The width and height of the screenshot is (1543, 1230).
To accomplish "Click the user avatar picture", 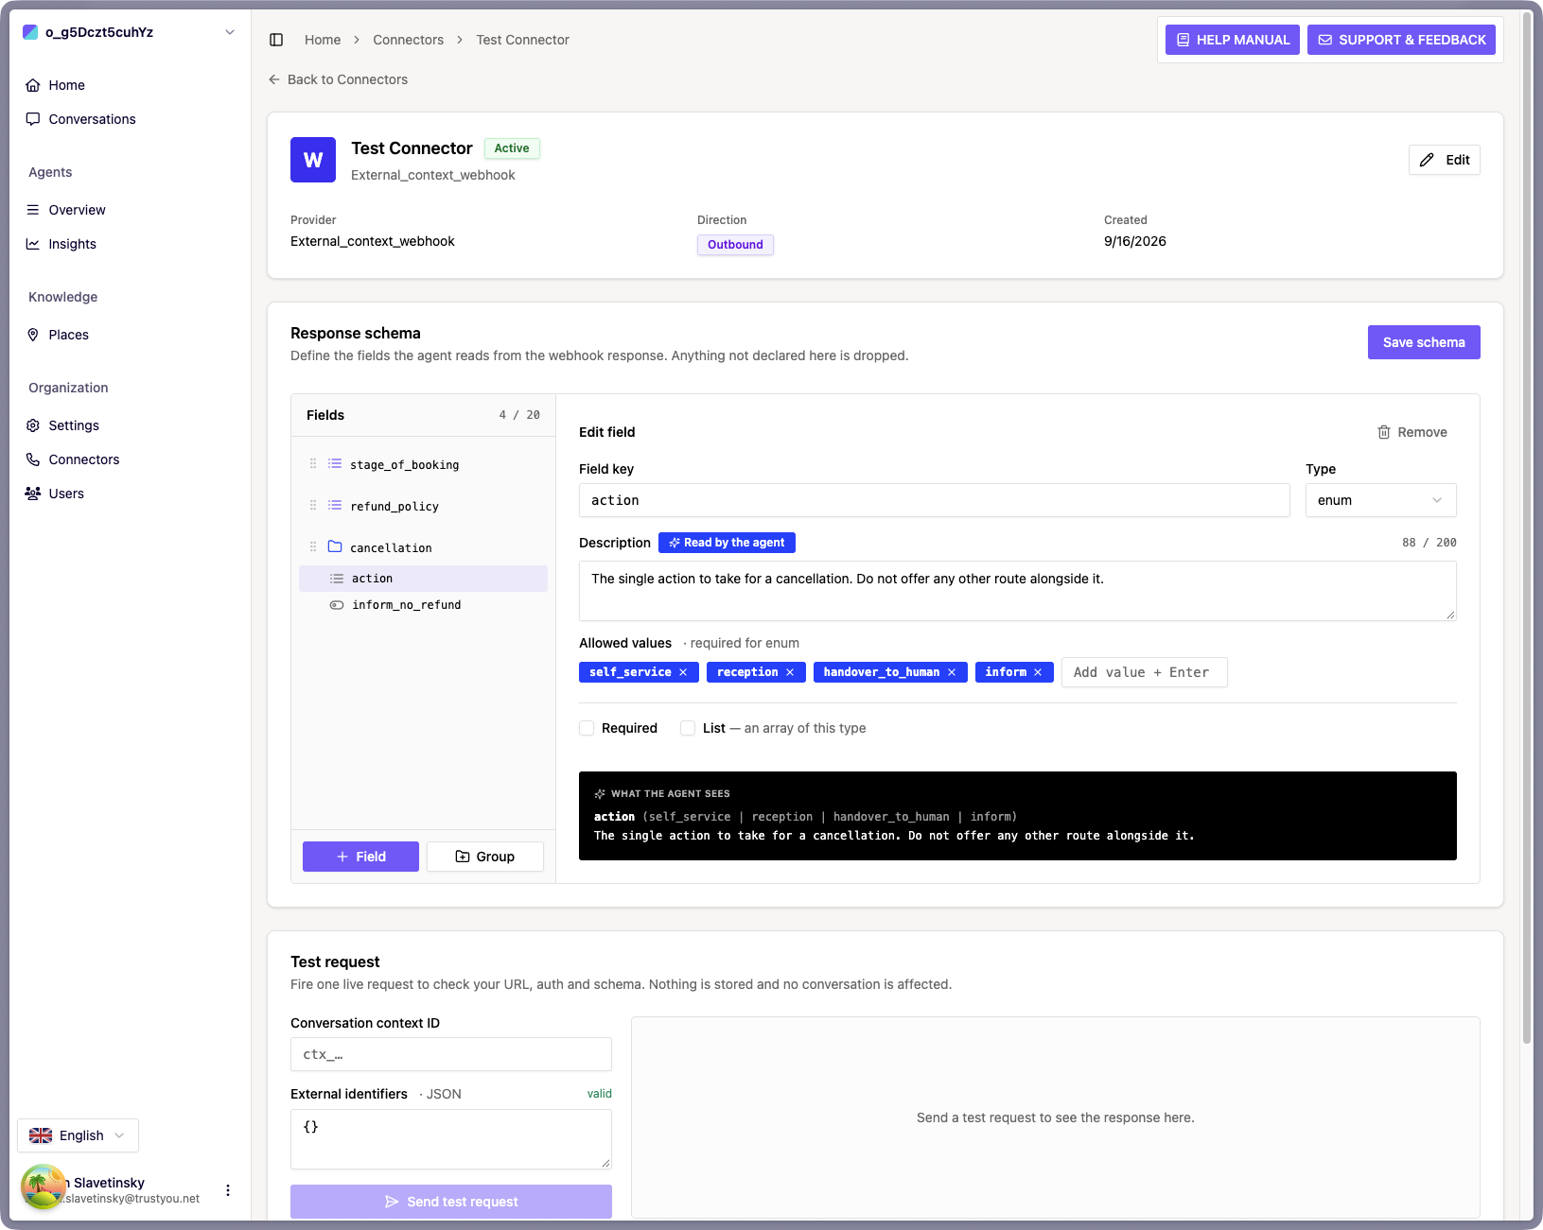I will 44,1187.
